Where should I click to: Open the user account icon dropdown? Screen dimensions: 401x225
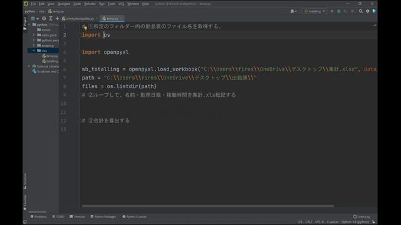click(294, 11)
